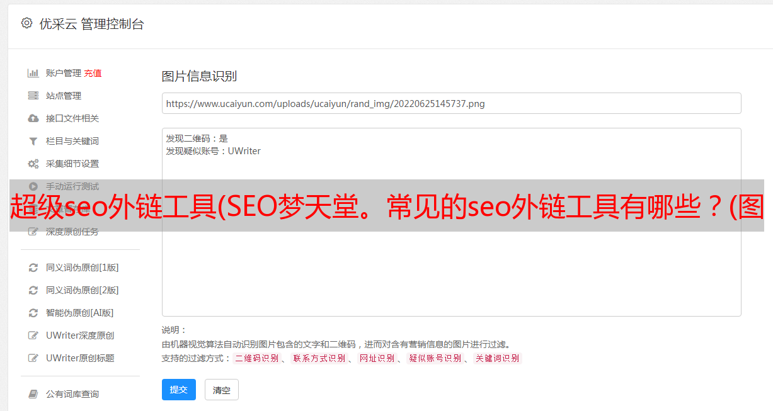
Task: Click the result line 发现二维码：是
Action: (x=197, y=138)
